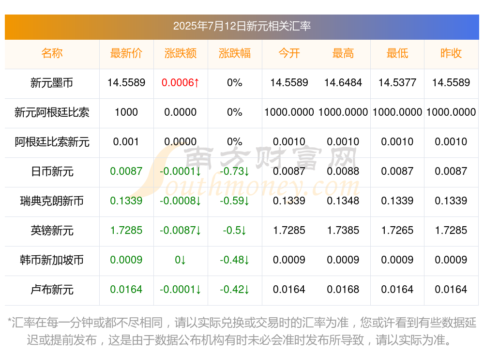Select latest price 0.001 for 阿根廷比索新元

pos(126,141)
